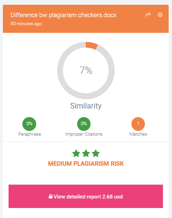Click the gray portion of similarity ring
172x218 pixels.
click(x=60, y=70)
